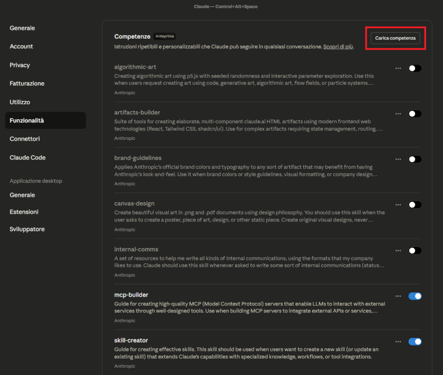
Task: Open the Scopri di più link
Action: (x=338, y=47)
